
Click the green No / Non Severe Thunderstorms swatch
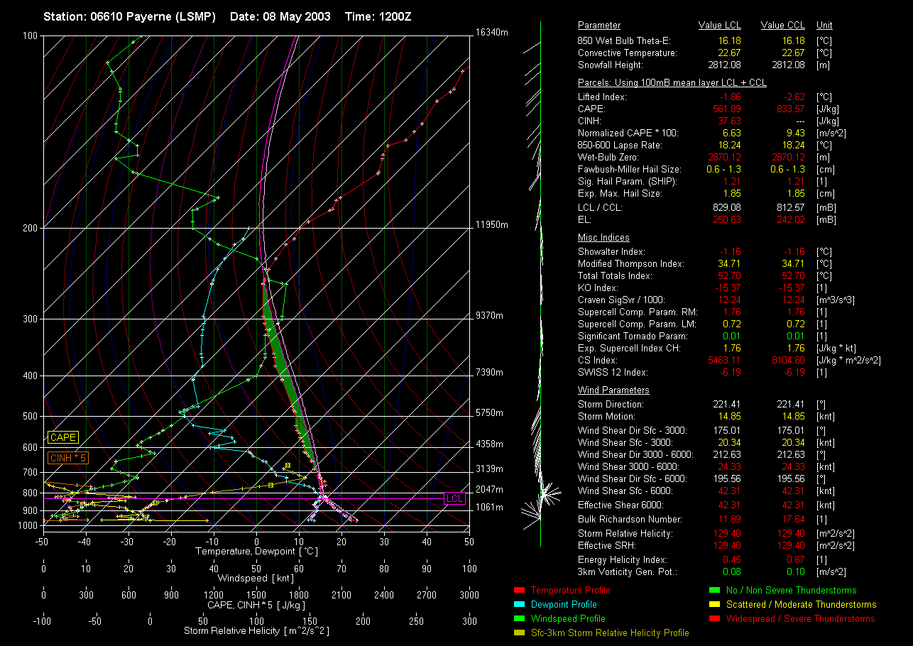[714, 591]
